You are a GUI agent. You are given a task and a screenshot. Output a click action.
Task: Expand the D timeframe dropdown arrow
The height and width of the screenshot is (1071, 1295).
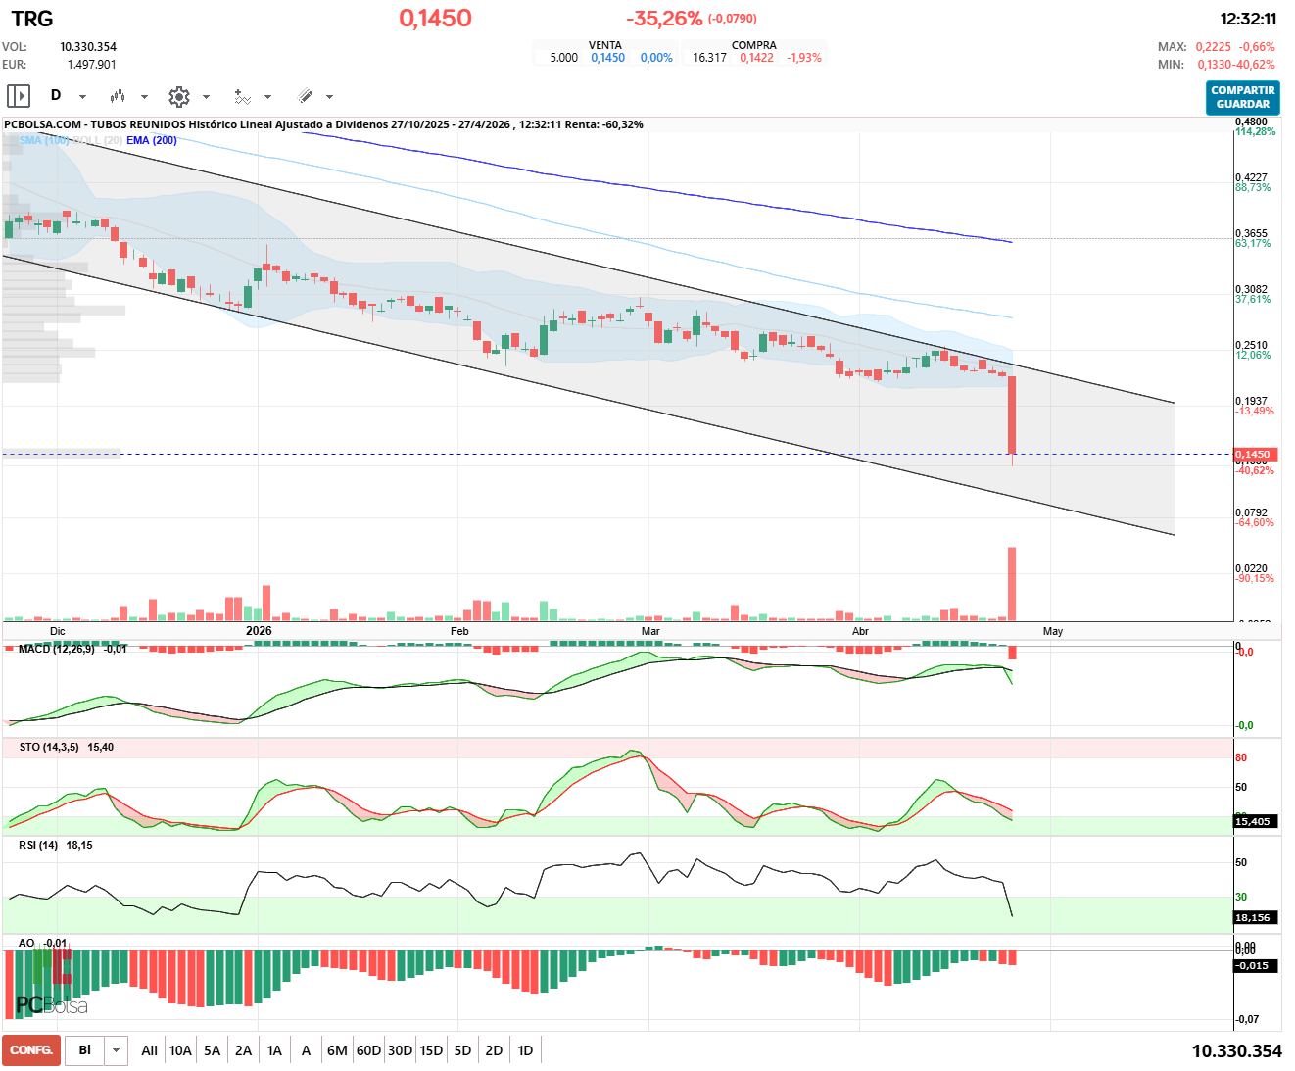[x=82, y=97]
